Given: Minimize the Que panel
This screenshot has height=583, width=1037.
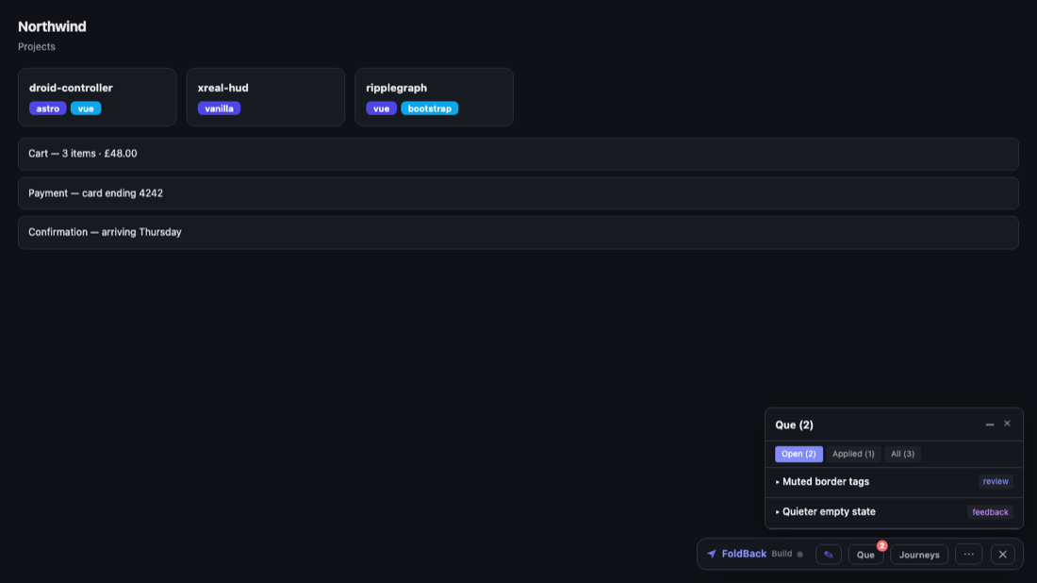Looking at the screenshot, I should 990,425.
